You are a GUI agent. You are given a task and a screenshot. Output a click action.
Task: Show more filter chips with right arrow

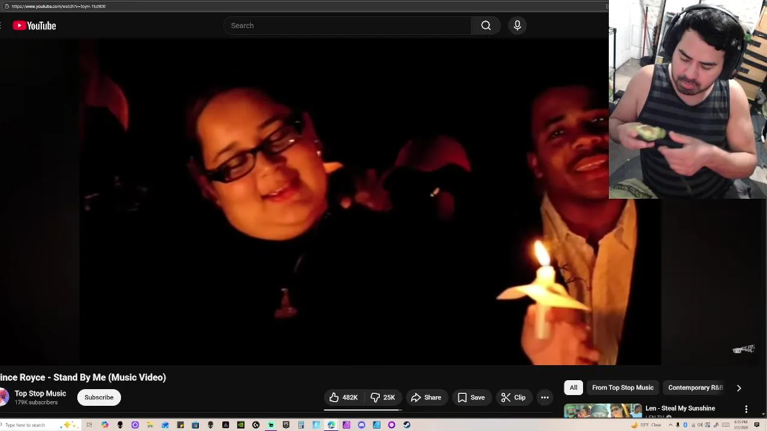point(739,388)
